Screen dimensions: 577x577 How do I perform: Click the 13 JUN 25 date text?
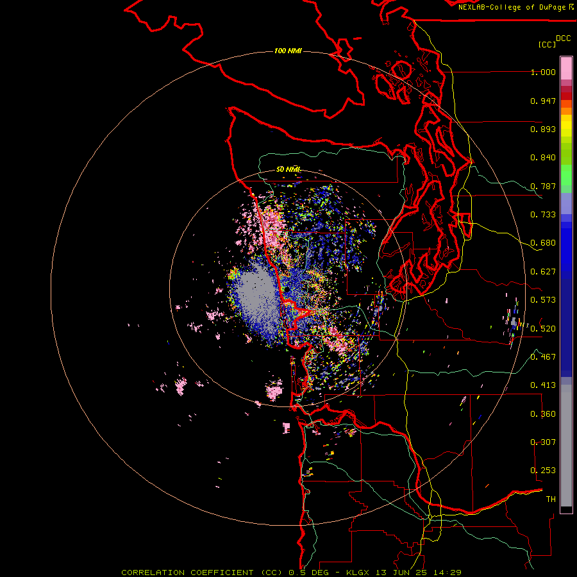(x=401, y=573)
